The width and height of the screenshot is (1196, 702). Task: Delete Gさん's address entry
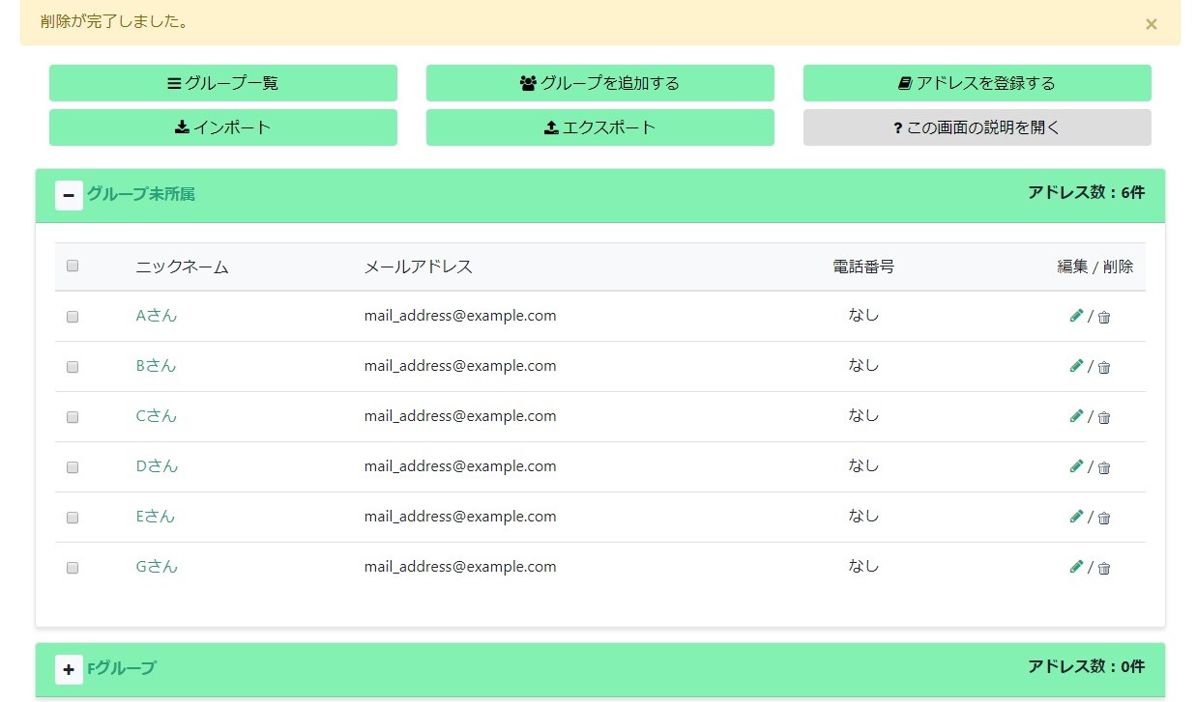pos(1103,568)
